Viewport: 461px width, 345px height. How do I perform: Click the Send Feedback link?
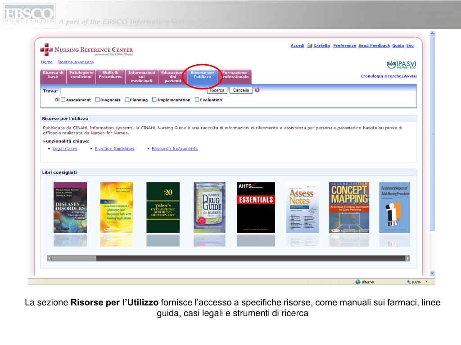[374, 45]
